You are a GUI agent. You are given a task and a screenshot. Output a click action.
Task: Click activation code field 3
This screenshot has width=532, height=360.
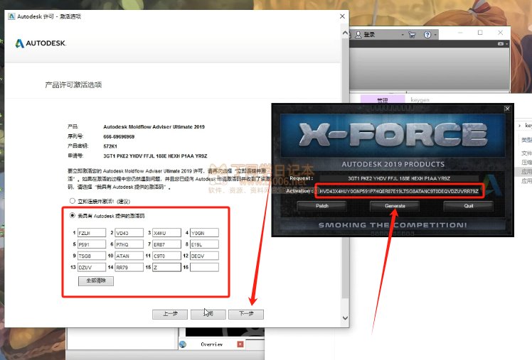click(166, 233)
